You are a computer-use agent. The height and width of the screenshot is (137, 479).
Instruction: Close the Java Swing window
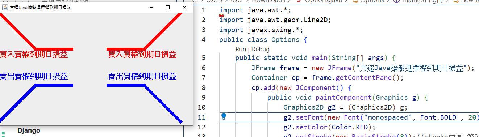pos(184,7)
